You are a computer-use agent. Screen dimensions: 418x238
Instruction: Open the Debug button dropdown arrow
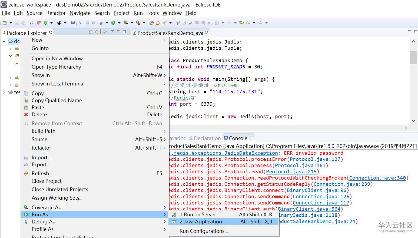tap(107, 23)
